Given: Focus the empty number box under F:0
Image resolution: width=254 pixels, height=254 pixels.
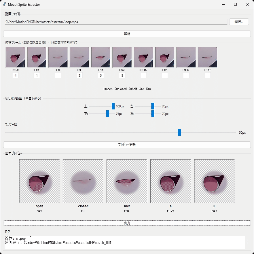Looking at the screenshot, I should (58, 75).
